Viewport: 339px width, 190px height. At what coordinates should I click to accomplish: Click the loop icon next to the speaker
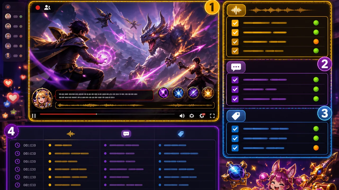point(192,116)
